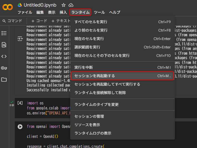Viewport: 197px width, 148px height.
Task: Click the 'client = OpenAI()' code line
Action: (x=42, y=136)
